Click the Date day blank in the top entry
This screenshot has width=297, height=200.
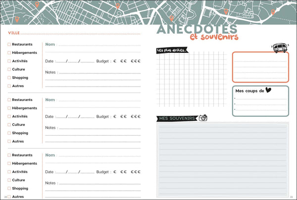pyautogui.click(x=60, y=61)
